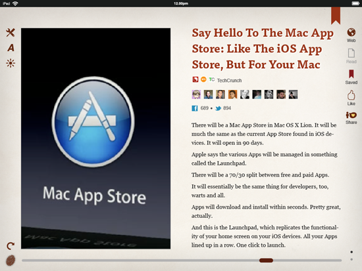Tap the font style 'A' icon

pos(11,48)
